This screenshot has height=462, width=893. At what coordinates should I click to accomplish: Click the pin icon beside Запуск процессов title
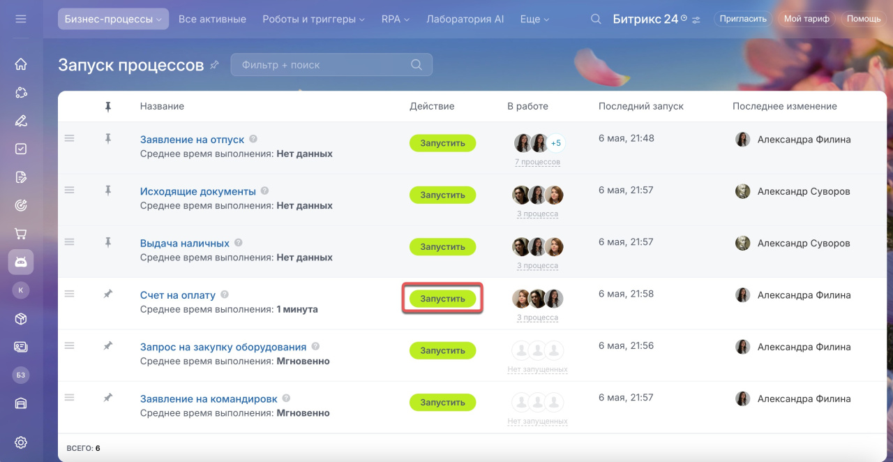point(214,65)
